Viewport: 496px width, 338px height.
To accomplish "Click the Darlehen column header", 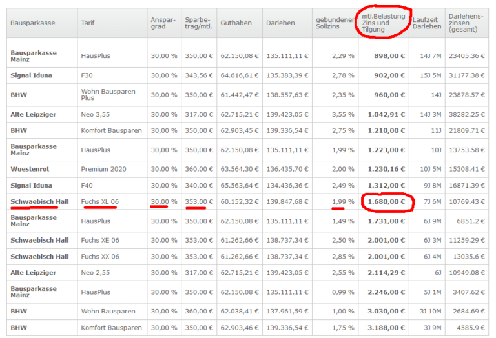I will coord(280,23).
